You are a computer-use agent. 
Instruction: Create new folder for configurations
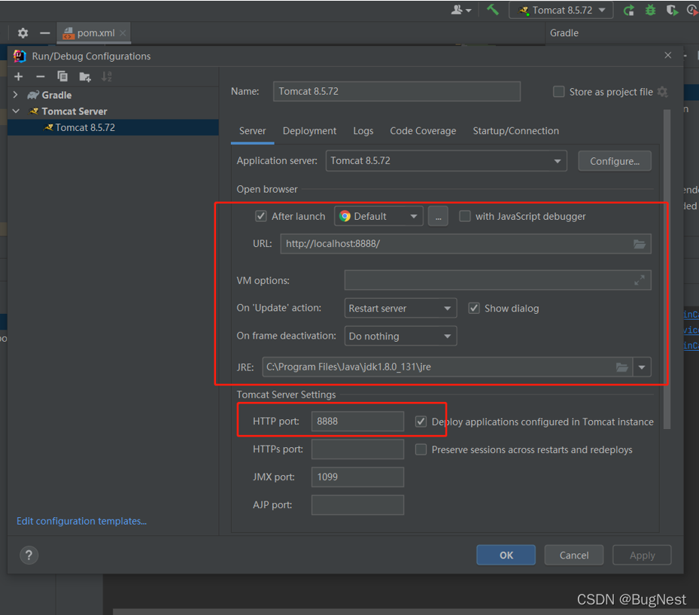point(85,77)
